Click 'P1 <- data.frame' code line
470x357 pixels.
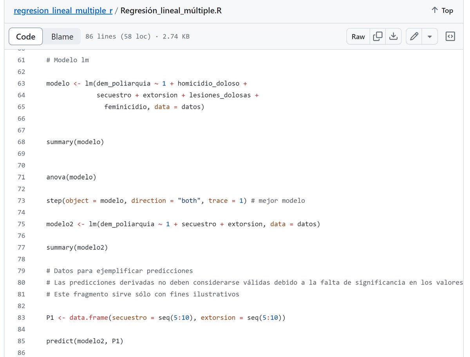coord(166,317)
